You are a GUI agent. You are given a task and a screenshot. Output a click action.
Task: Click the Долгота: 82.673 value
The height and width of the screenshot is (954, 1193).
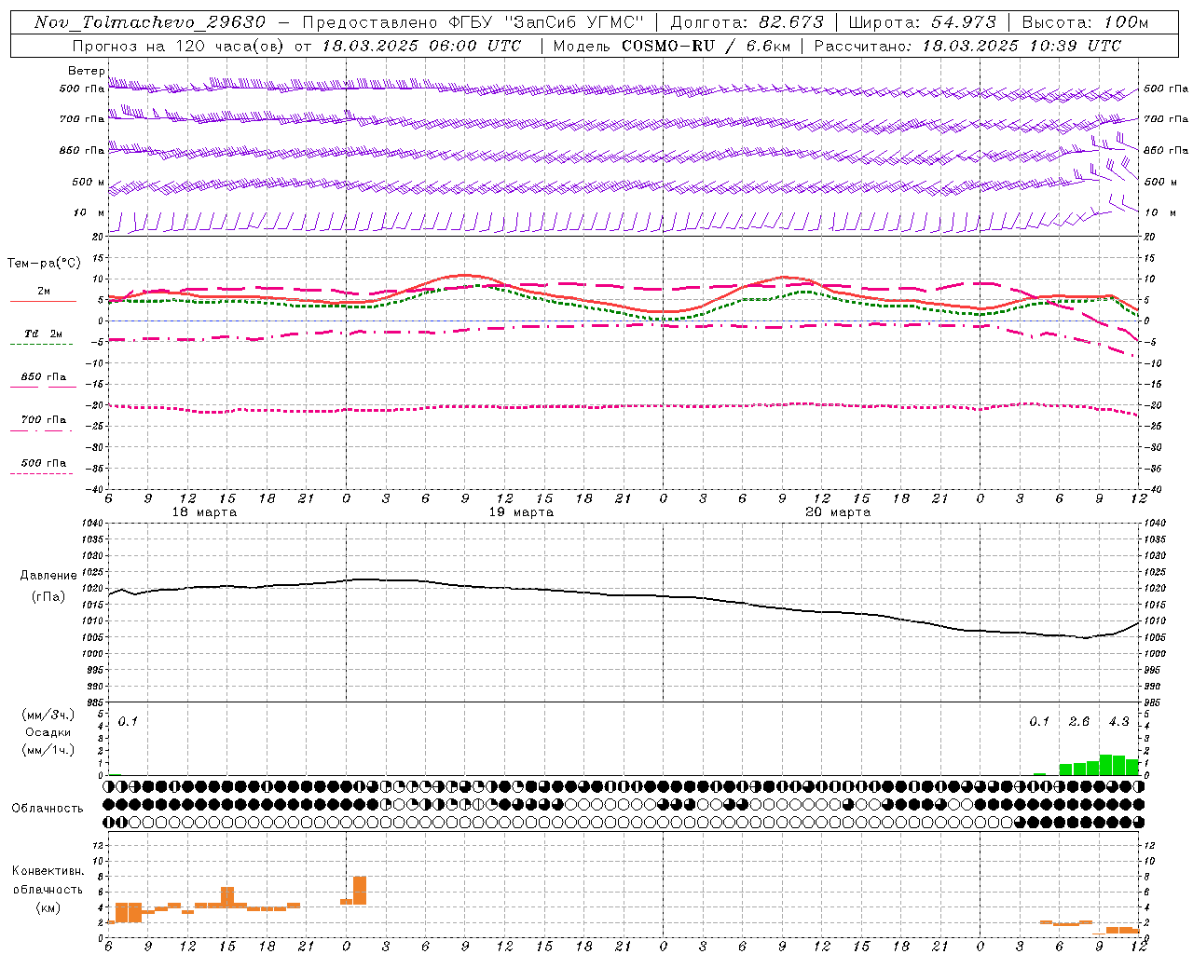(x=747, y=22)
